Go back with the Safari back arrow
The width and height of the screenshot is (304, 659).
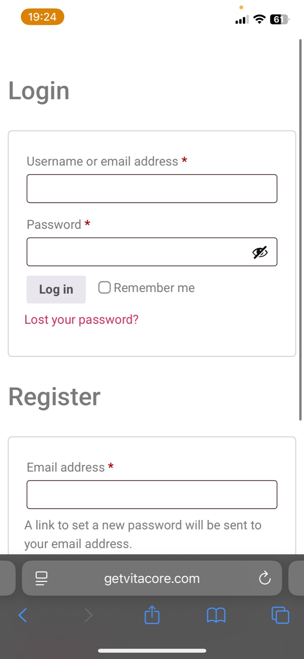click(x=23, y=615)
